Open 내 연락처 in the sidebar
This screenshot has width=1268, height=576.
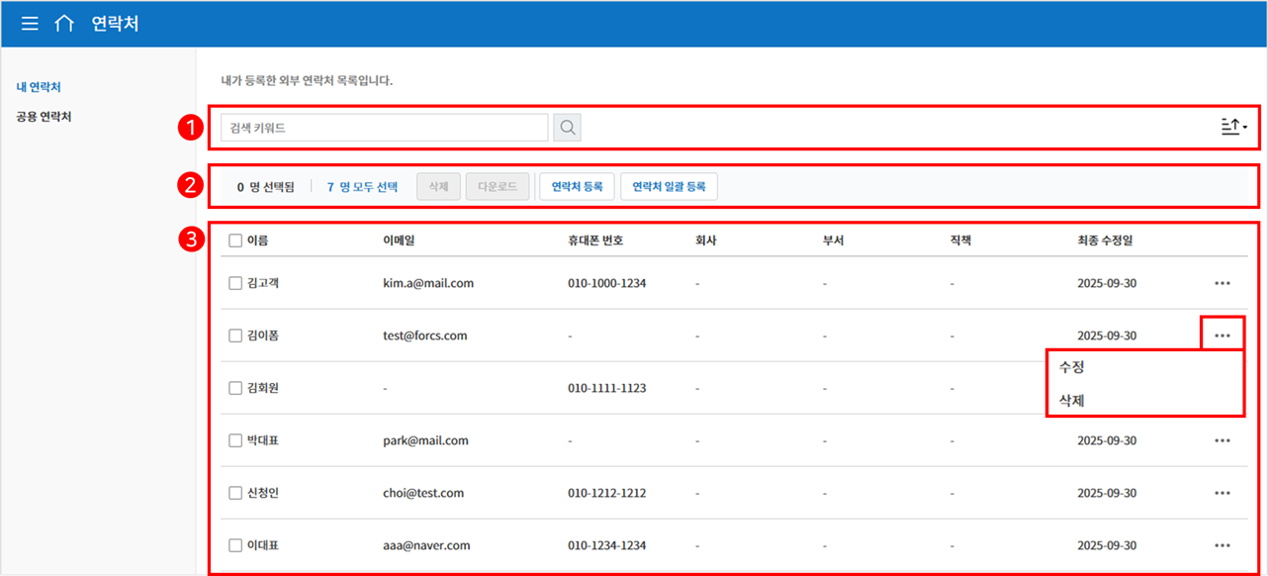click(40, 88)
